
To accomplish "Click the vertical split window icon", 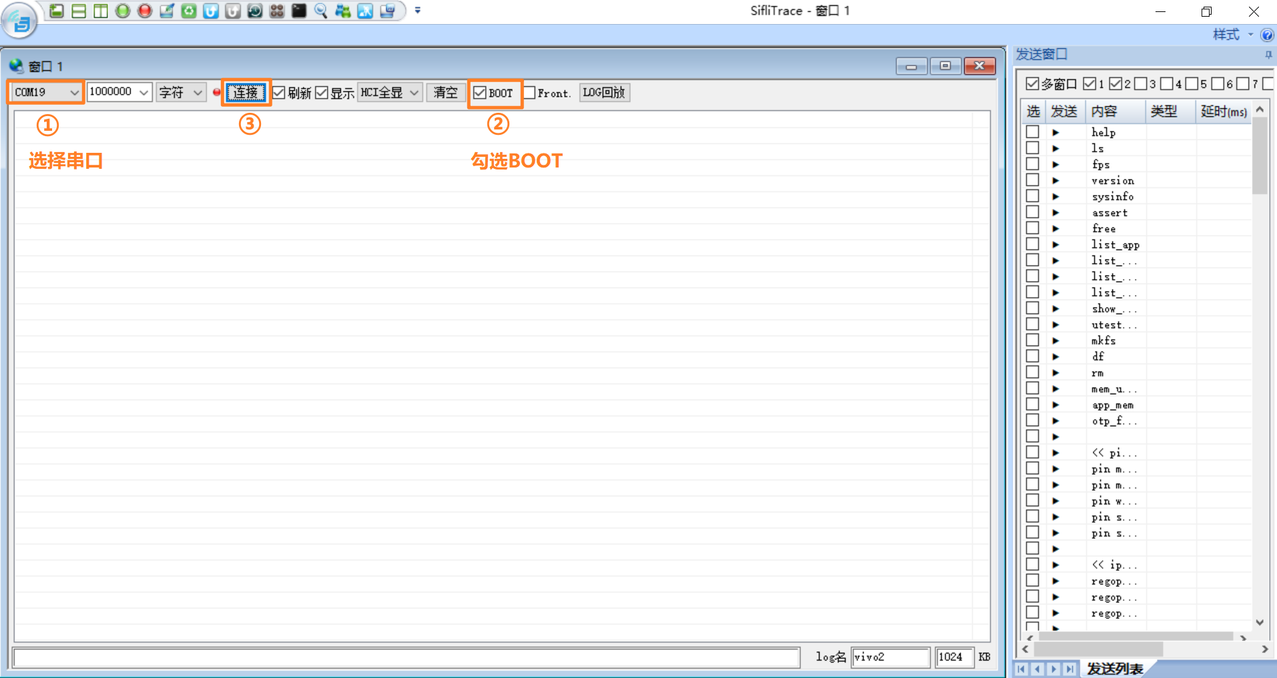I will tap(101, 11).
